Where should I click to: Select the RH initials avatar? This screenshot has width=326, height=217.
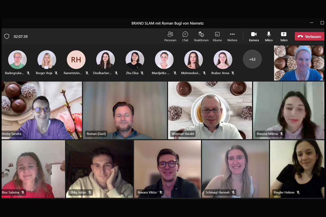click(x=76, y=59)
